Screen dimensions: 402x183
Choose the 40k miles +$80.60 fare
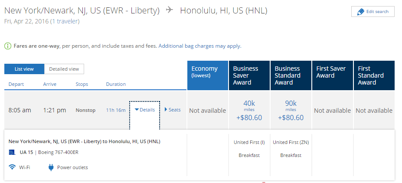coord(249,110)
